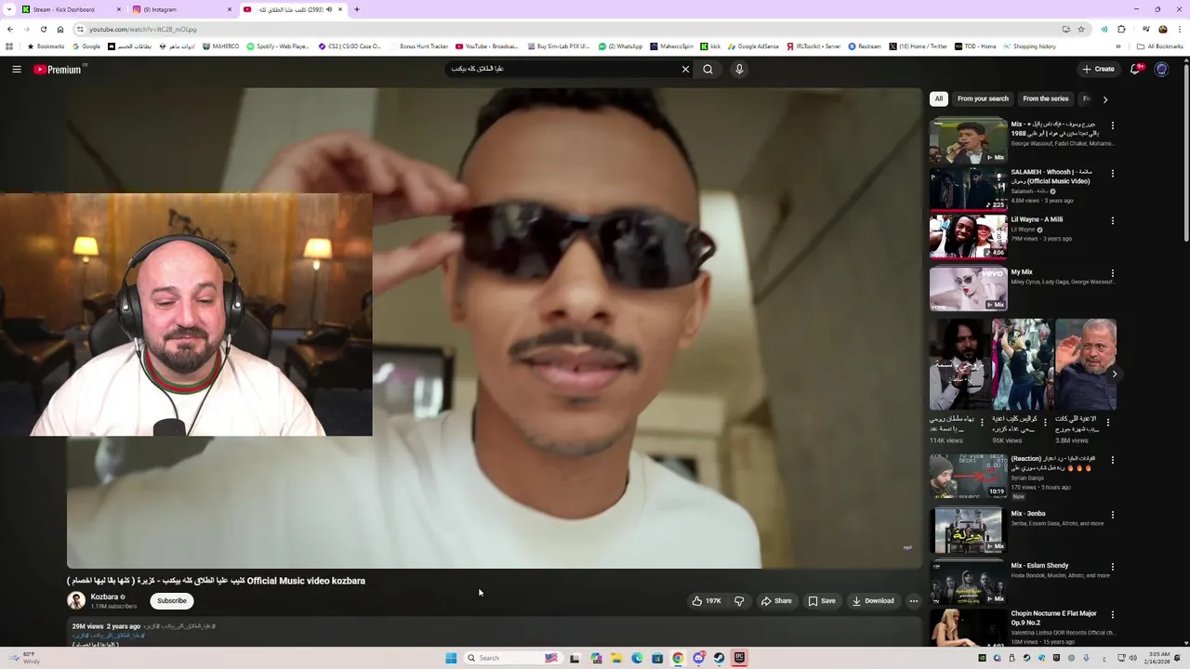Click the YouTube search magnifier button

(708, 69)
